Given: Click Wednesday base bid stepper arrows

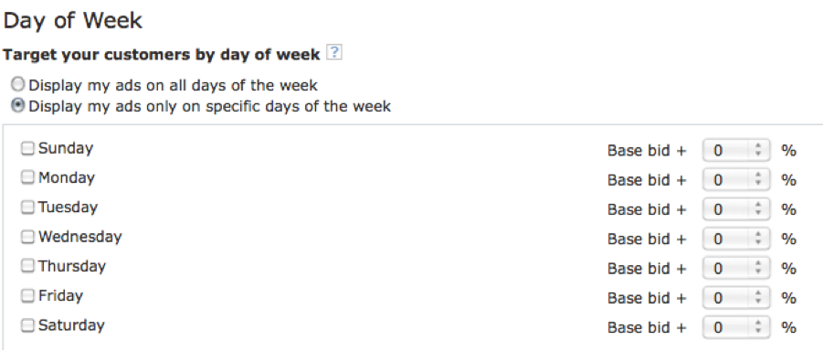Looking at the screenshot, I should click(758, 239).
